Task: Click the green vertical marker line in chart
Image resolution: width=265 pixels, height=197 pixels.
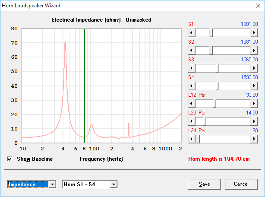Action: coord(85,85)
